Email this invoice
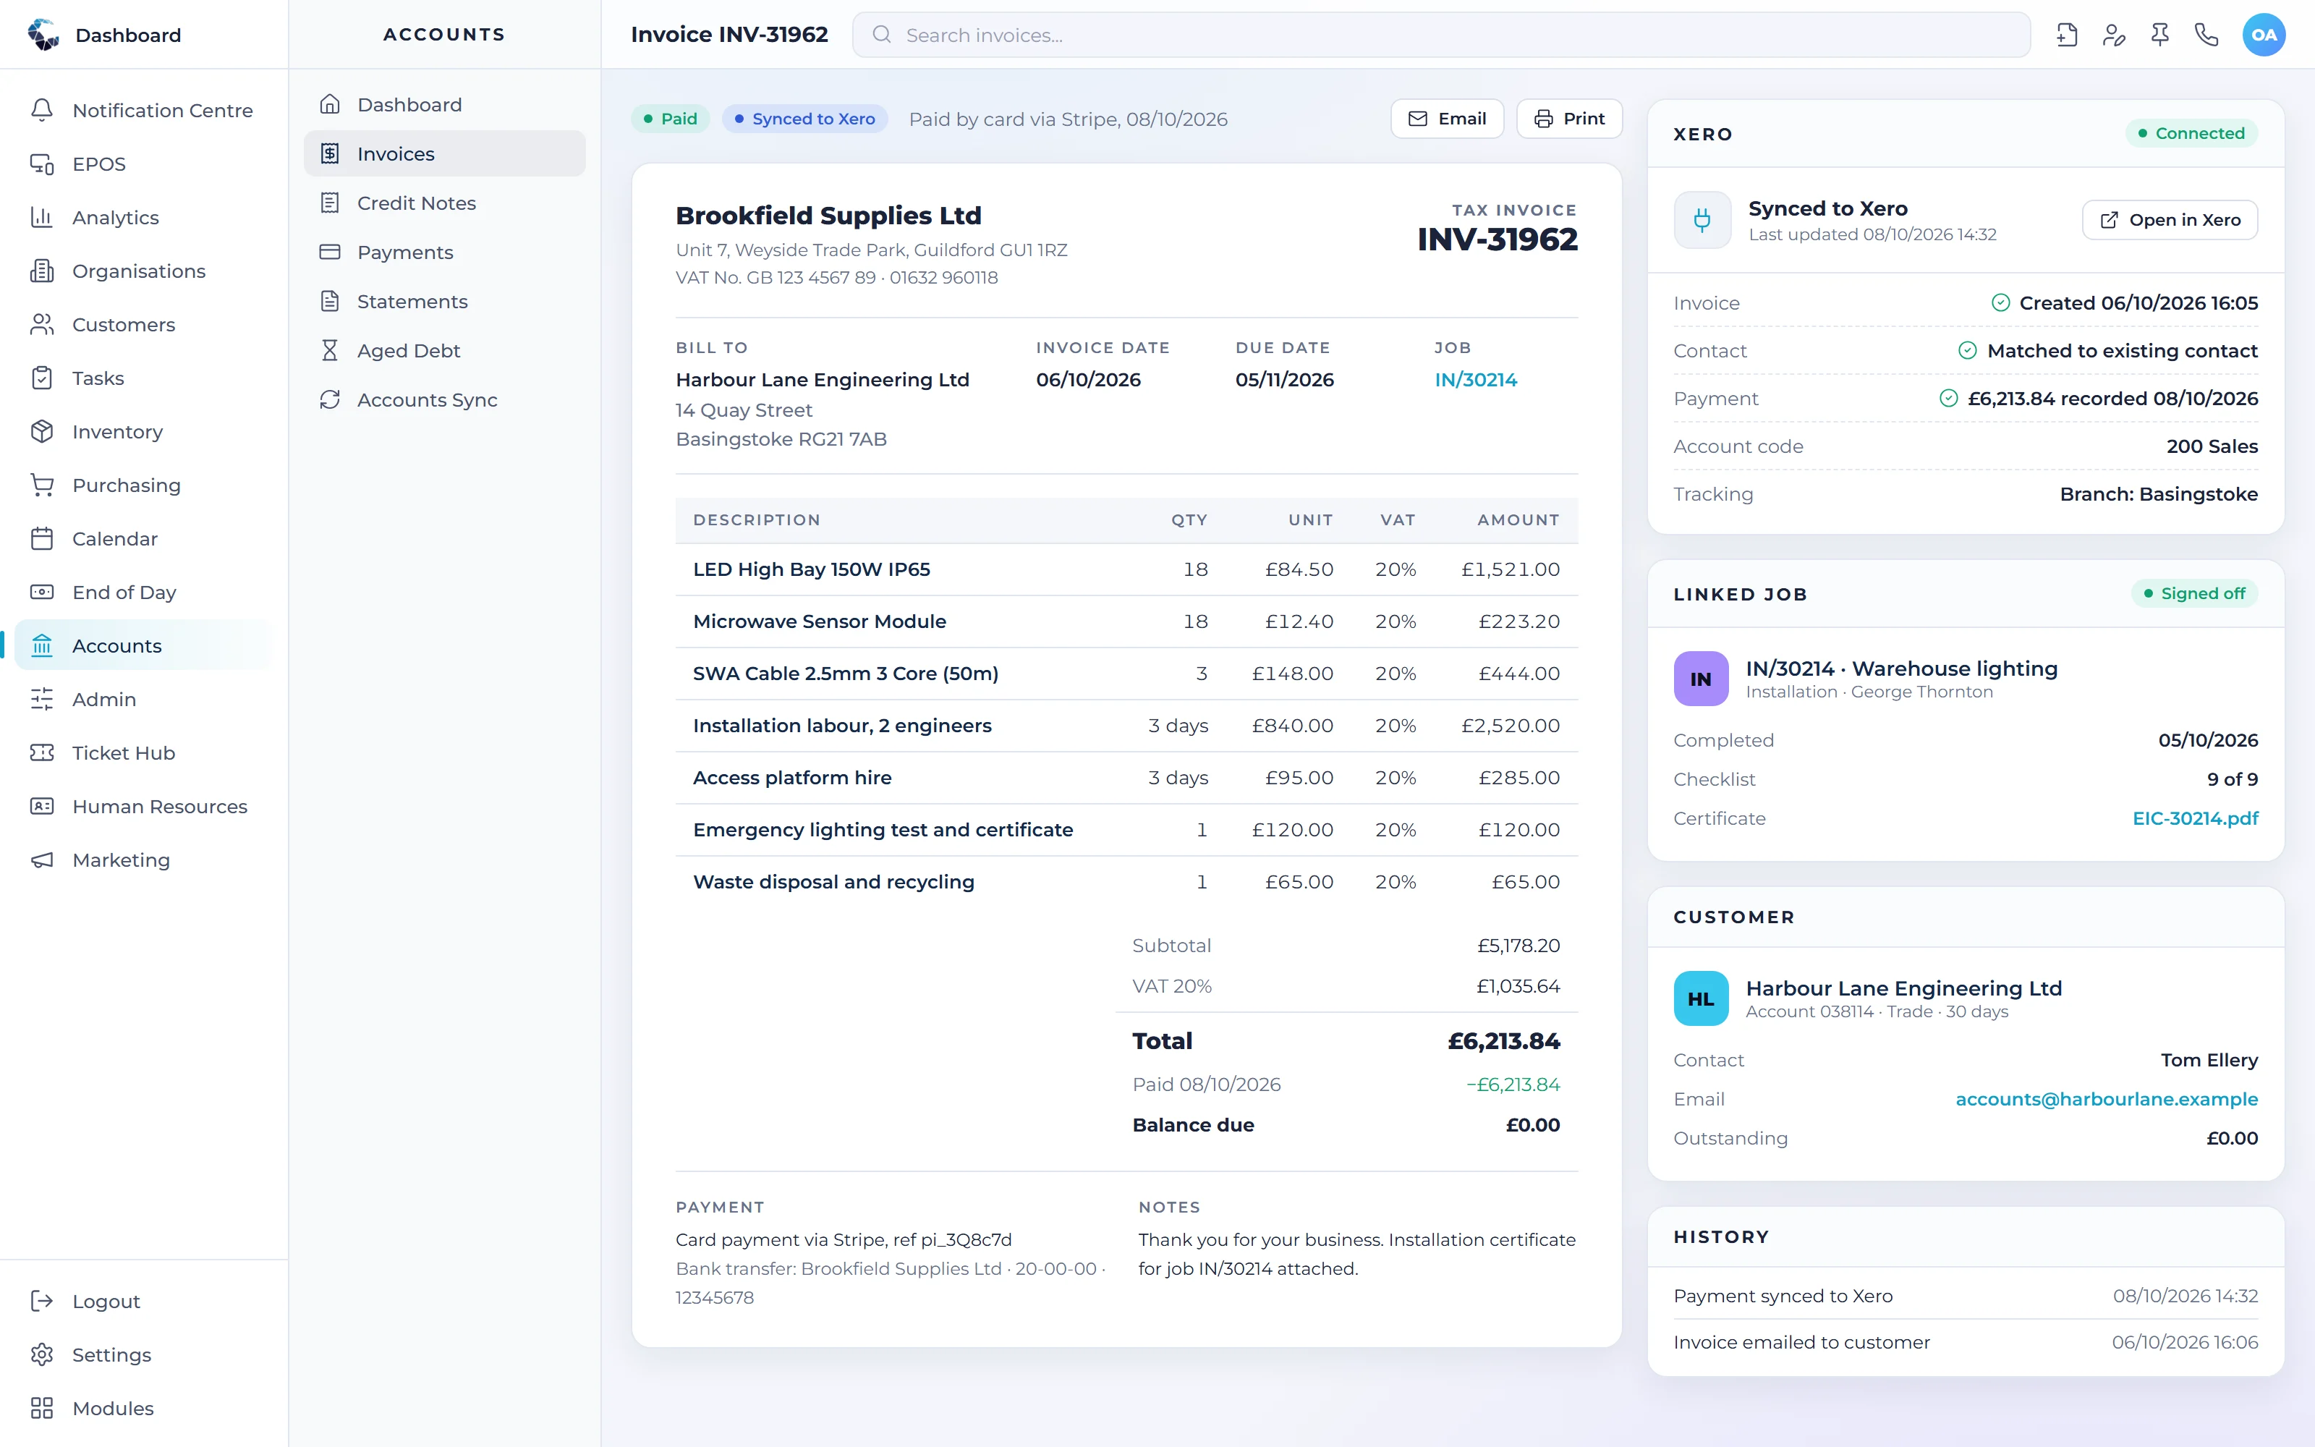2315x1447 pixels. click(1448, 119)
